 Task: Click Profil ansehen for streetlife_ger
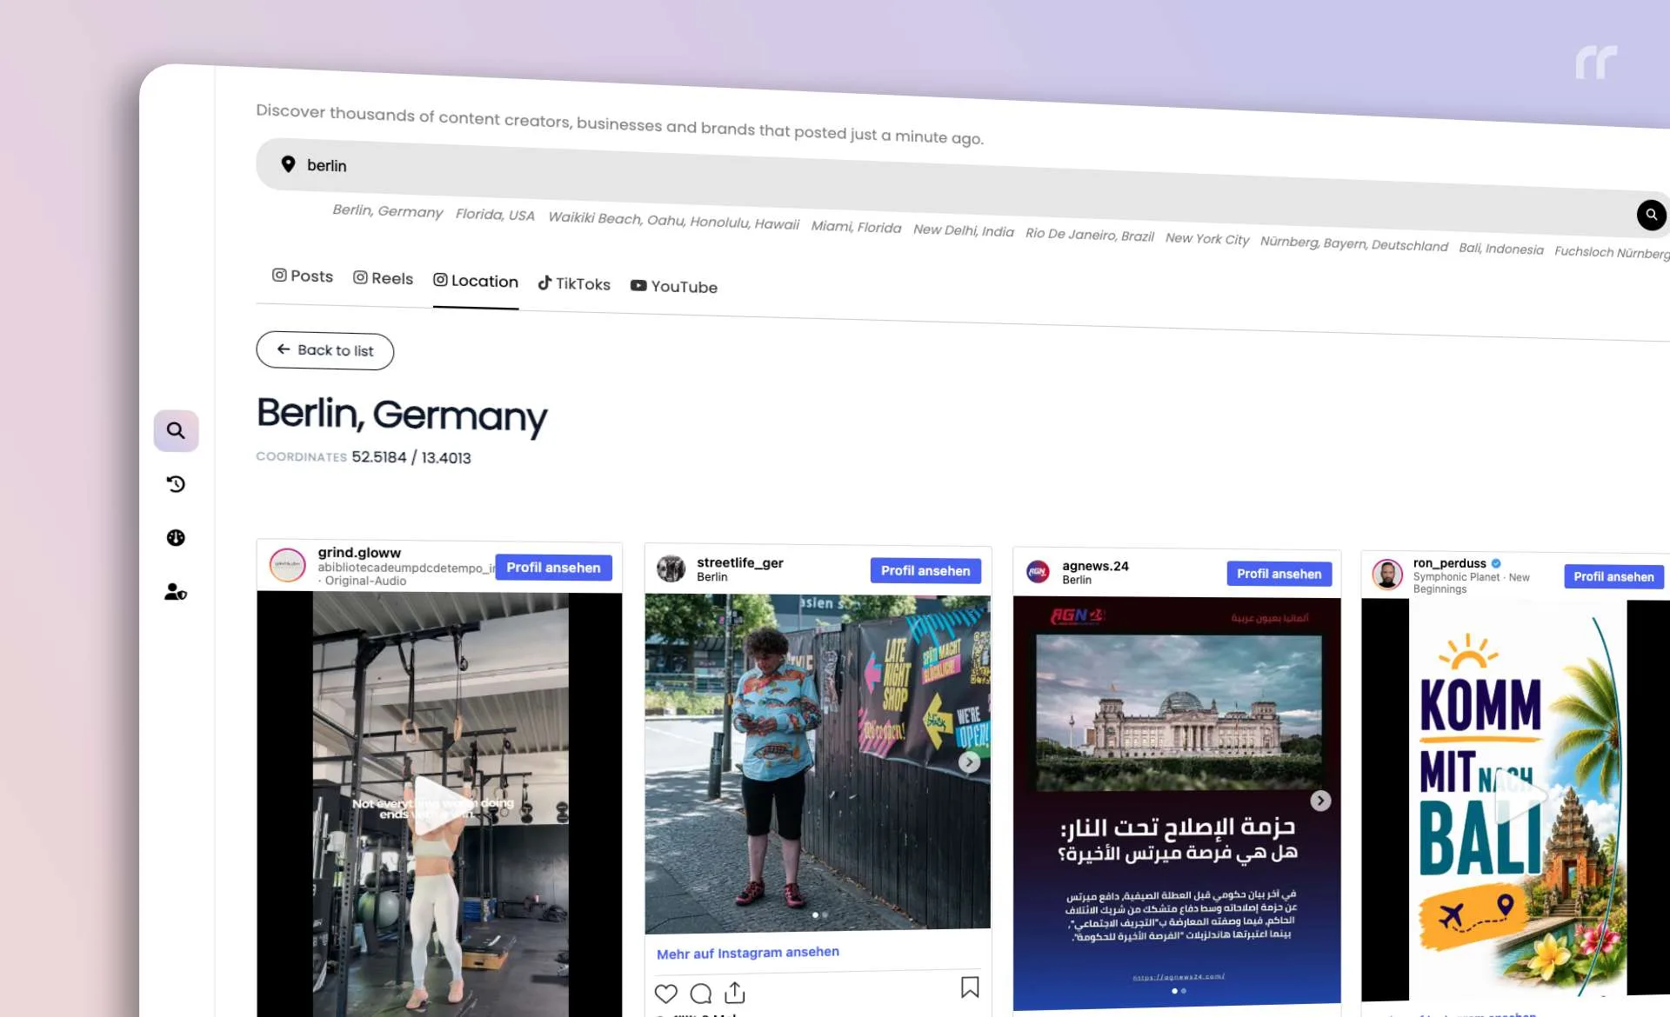[925, 570]
